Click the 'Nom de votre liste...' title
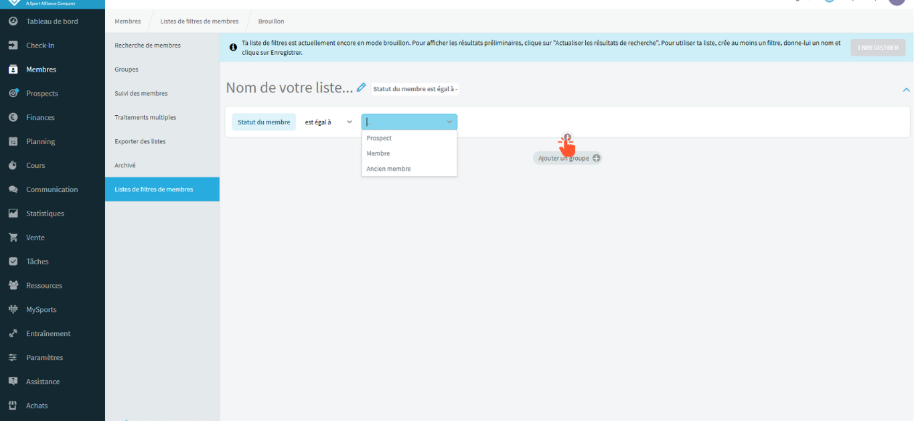Viewport: 914px width, 421px height. pos(289,88)
